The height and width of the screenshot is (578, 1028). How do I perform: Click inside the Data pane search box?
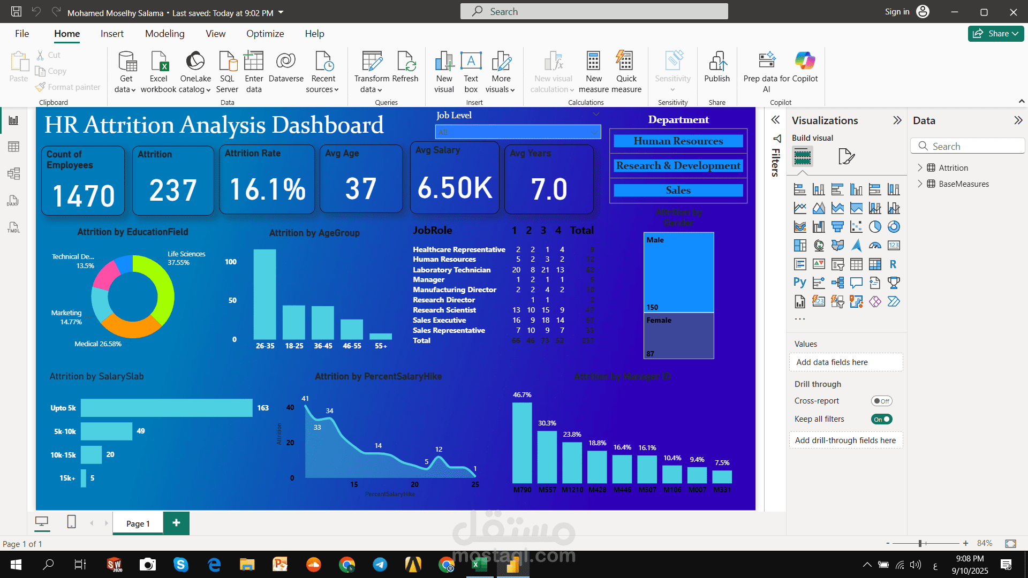pos(968,146)
